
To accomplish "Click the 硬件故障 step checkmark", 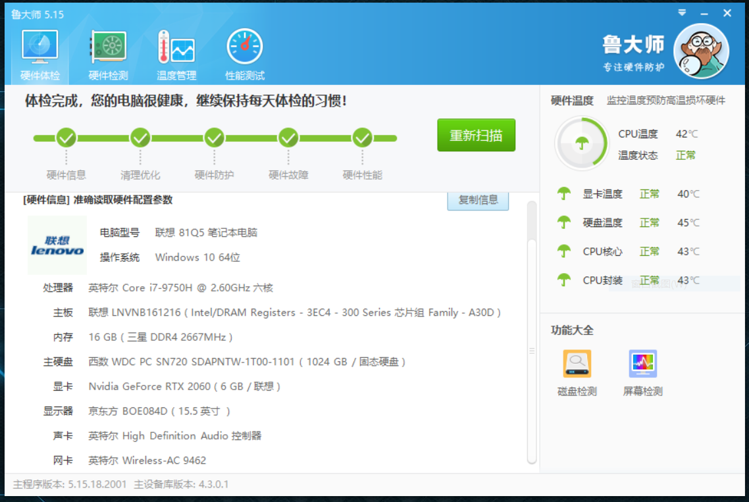I will [288, 138].
